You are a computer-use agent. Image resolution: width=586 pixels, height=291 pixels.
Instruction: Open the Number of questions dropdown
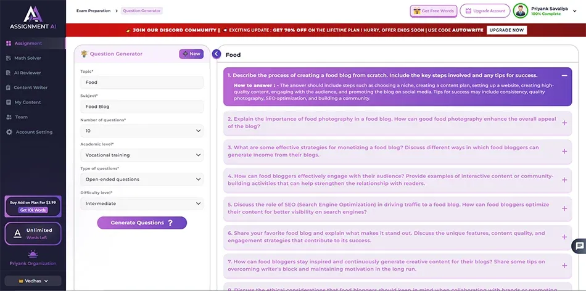(x=141, y=131)
